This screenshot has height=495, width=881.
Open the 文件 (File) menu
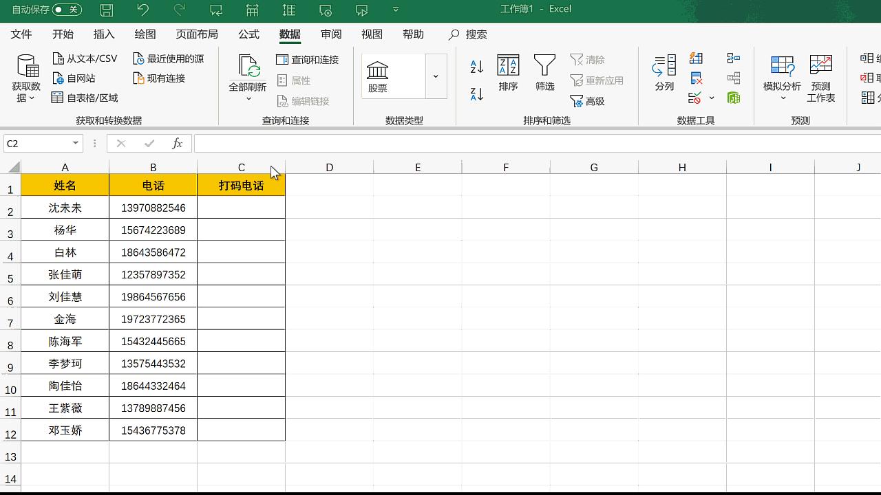pos(21,34)
